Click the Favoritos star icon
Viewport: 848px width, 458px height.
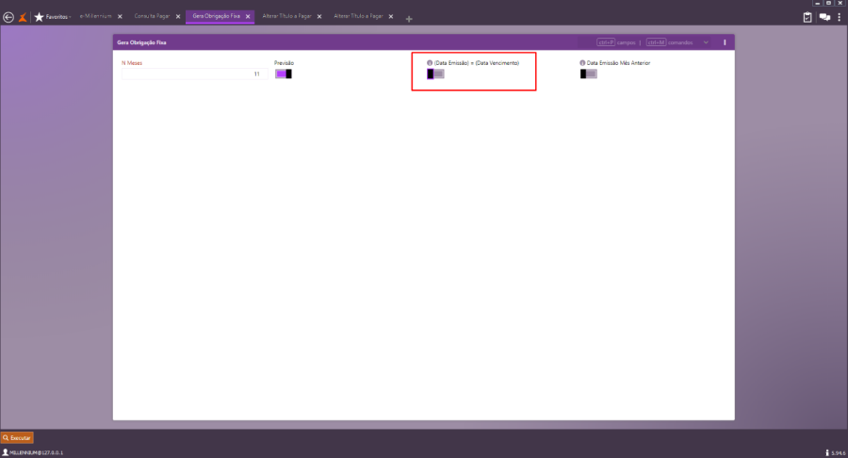coord(39,17)
